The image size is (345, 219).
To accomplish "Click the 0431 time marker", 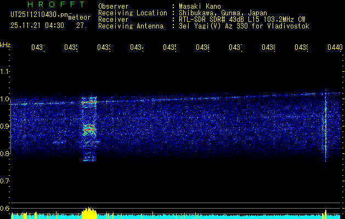I will tap(38, 47).
